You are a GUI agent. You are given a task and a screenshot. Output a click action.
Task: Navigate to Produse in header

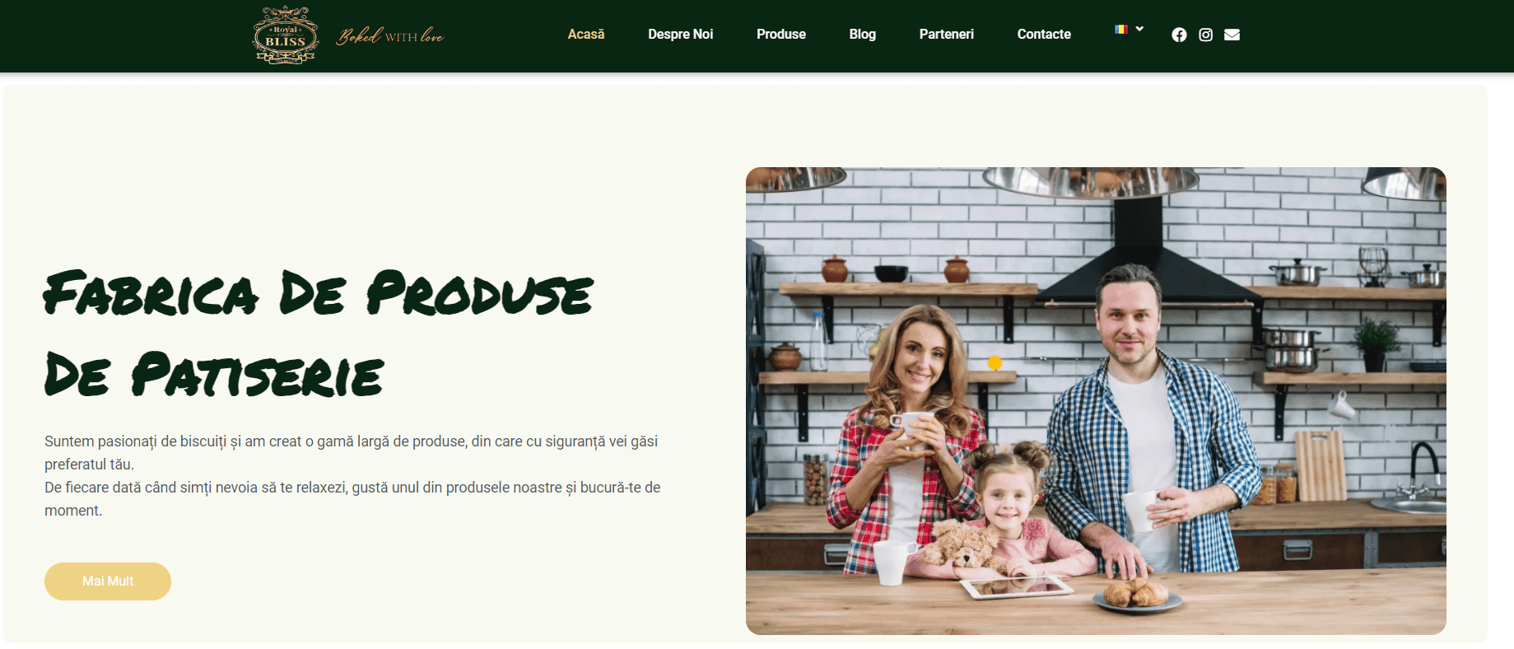click(x=781, y=34)
